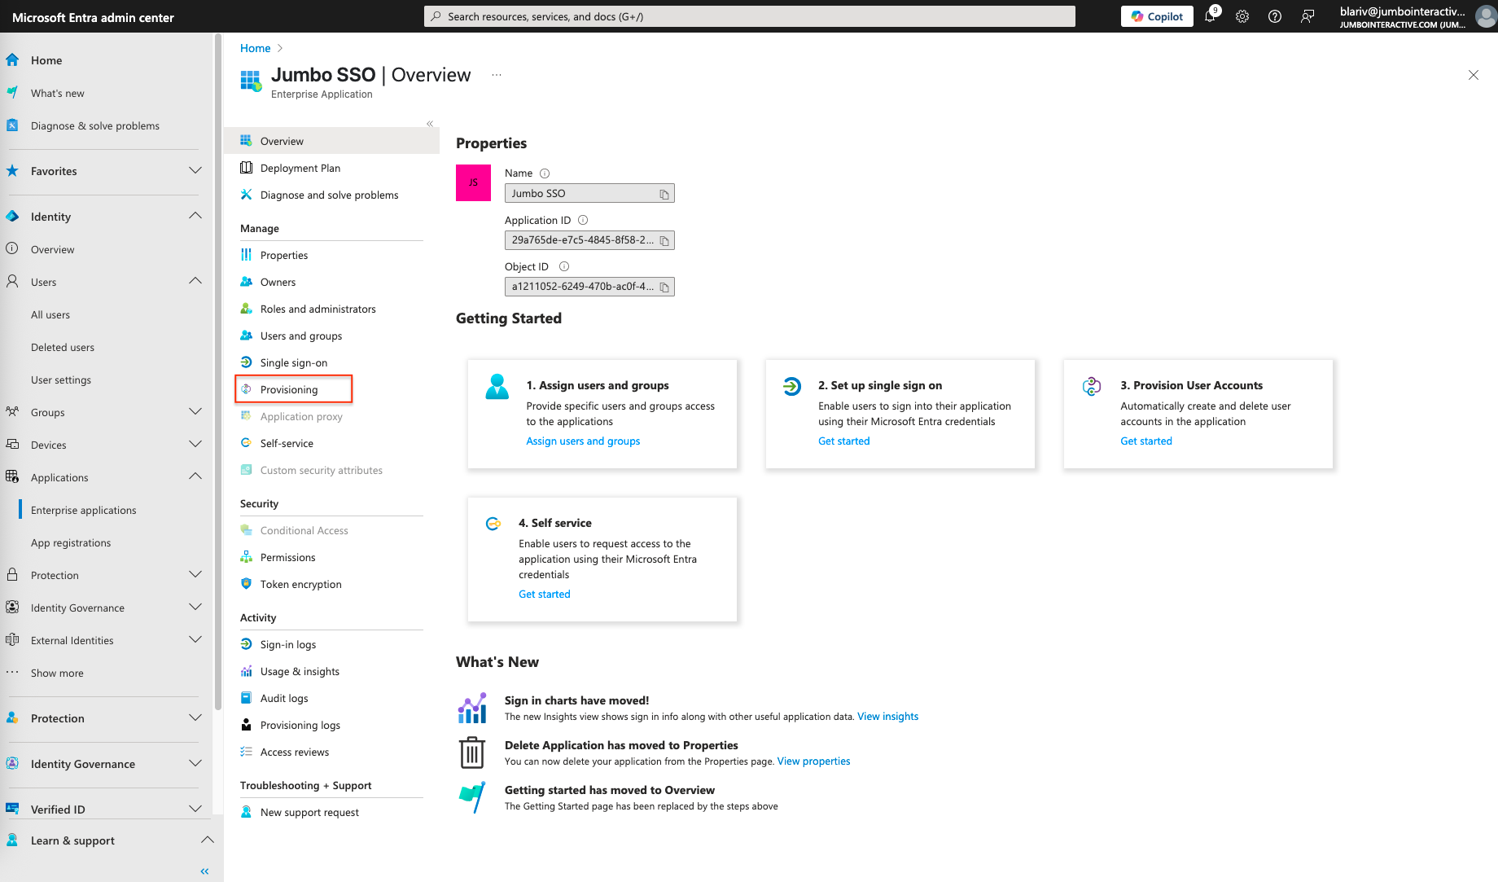Viewport: 1498px width, 882px height.
Task: Expand the Verified ID section
Action: 195,809
